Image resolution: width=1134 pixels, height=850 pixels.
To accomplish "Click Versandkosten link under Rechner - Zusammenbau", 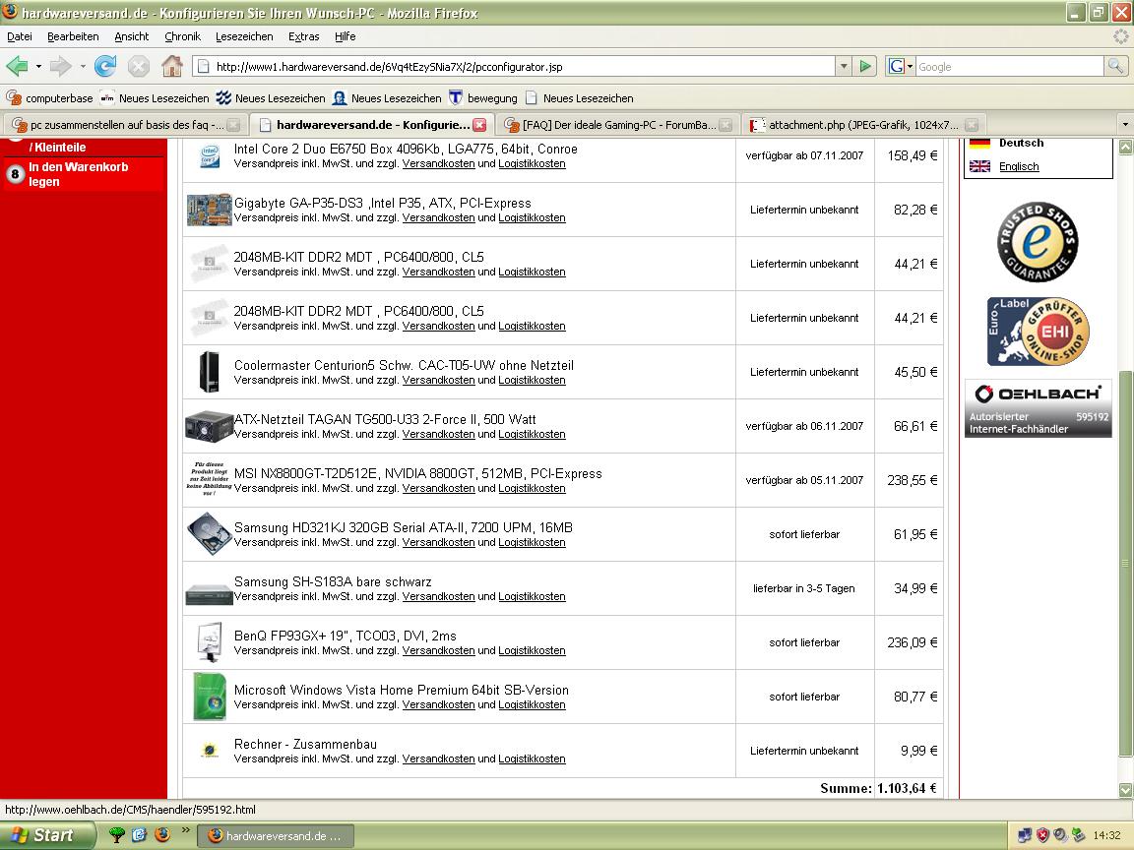I will coord(438,759).
